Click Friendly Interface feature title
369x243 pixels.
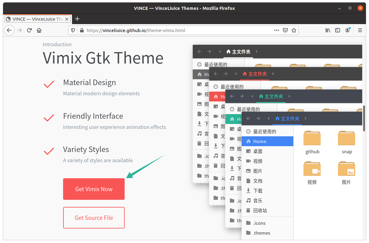click(x=93, y=116)
